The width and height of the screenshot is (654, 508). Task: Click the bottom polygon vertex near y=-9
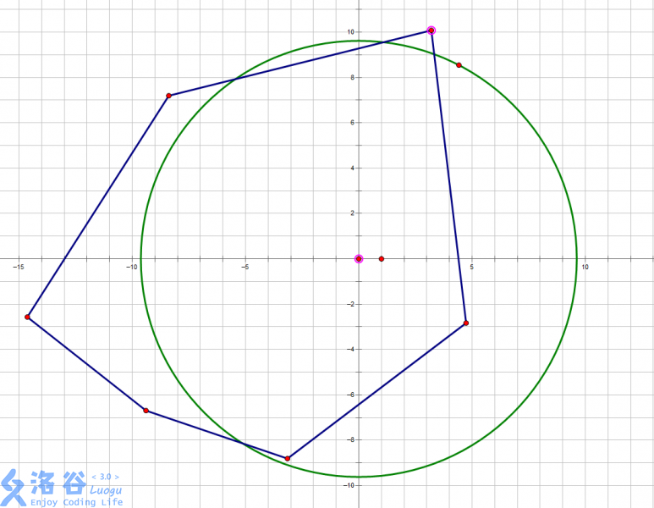tap(288, 458)
